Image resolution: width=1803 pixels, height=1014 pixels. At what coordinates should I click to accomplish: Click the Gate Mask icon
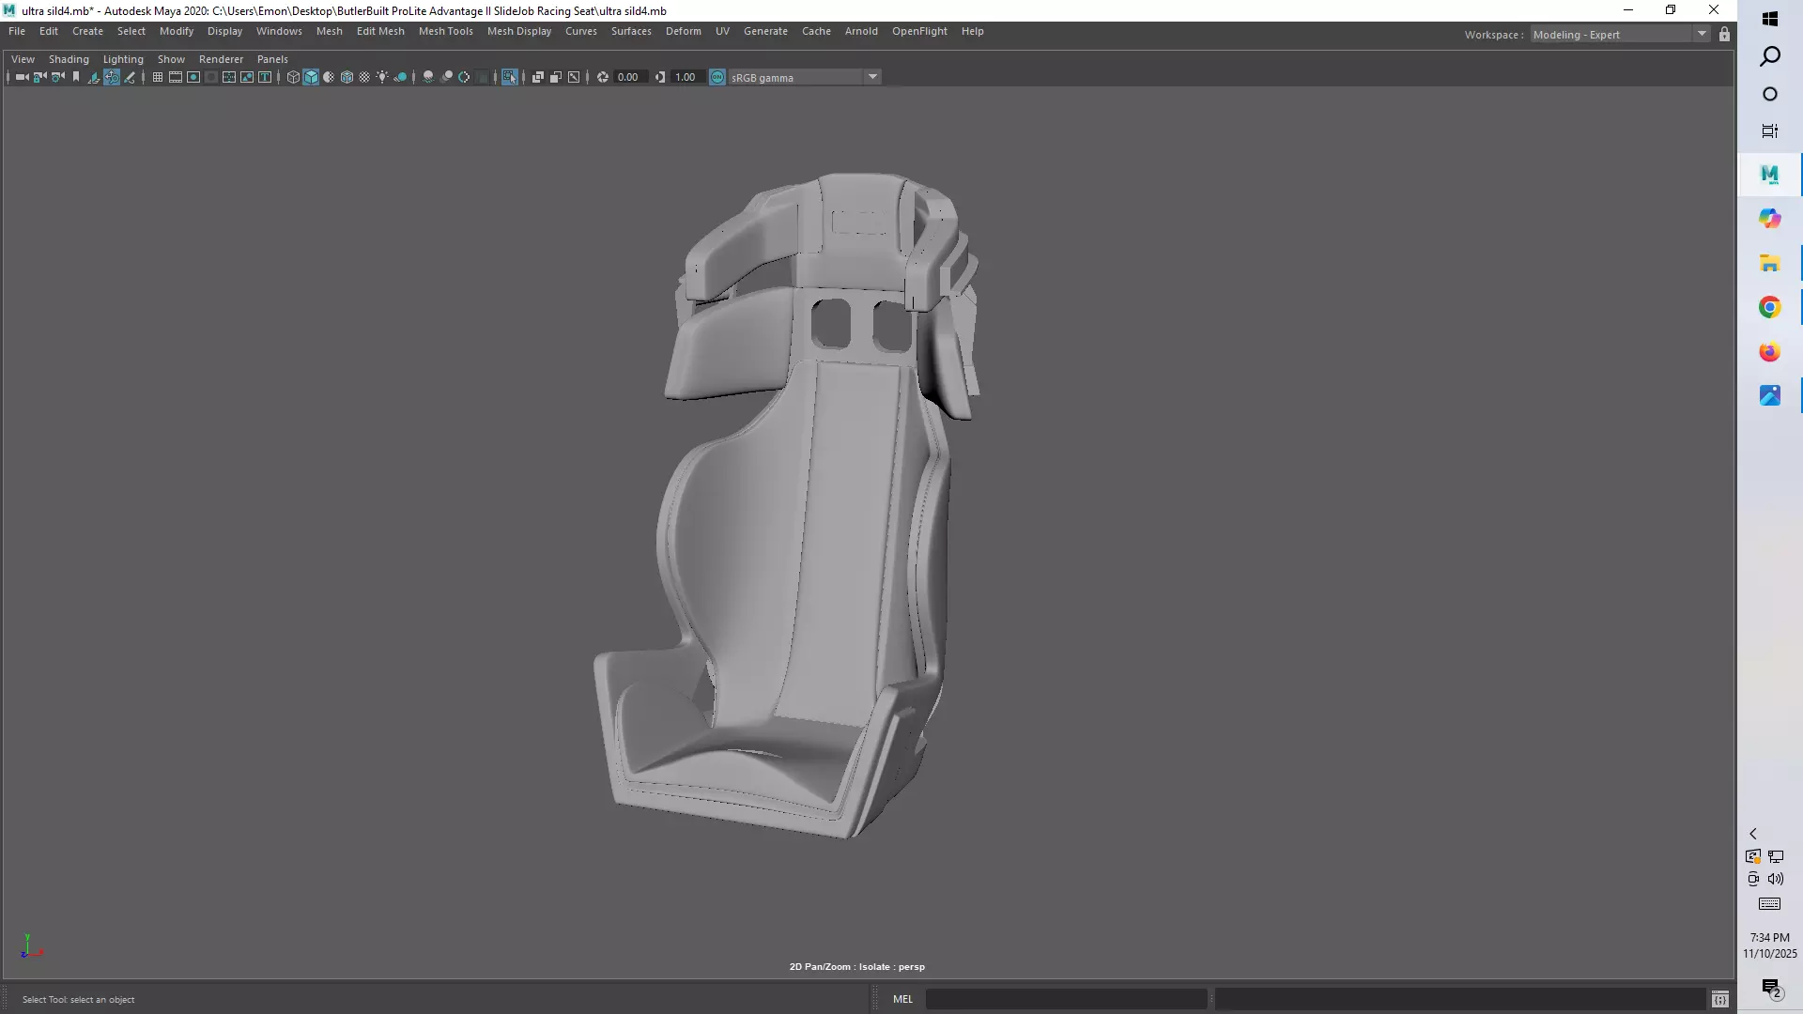[x=211, y=77]
